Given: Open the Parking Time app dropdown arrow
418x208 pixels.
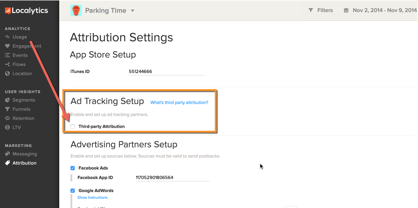Looking at the screenshot, I should click(132, 11).
